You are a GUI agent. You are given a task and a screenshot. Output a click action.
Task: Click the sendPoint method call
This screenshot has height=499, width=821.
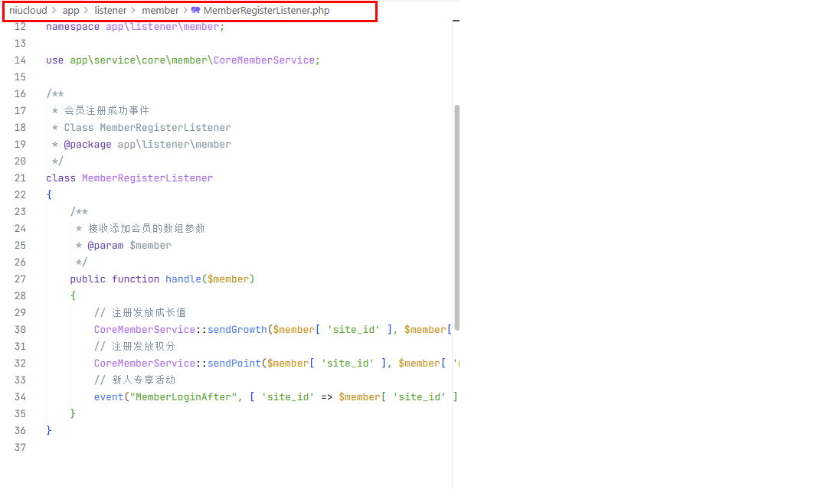(x=234, y=363)
